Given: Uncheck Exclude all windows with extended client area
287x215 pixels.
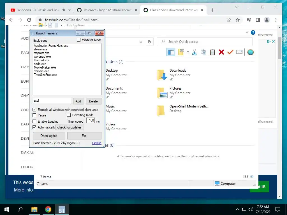Looking at the screenshot, I should [34, 110].
